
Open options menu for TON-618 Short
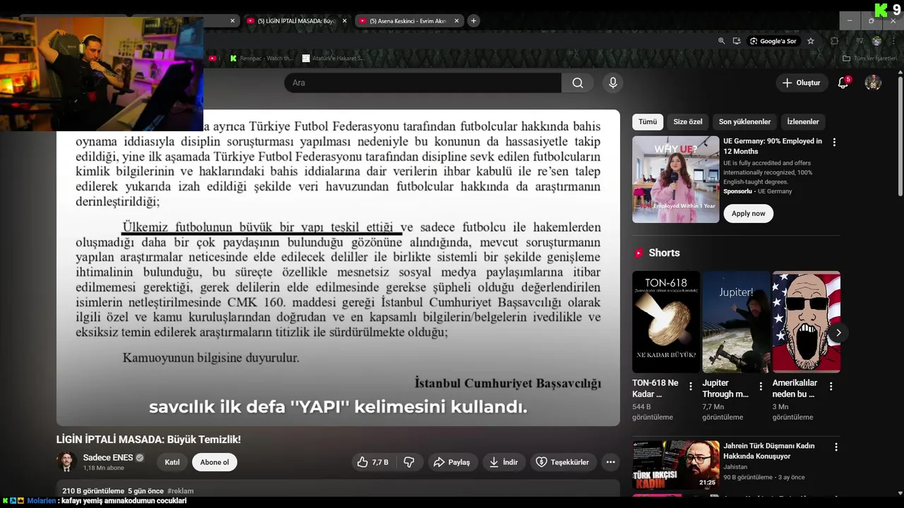pos(691,386)
